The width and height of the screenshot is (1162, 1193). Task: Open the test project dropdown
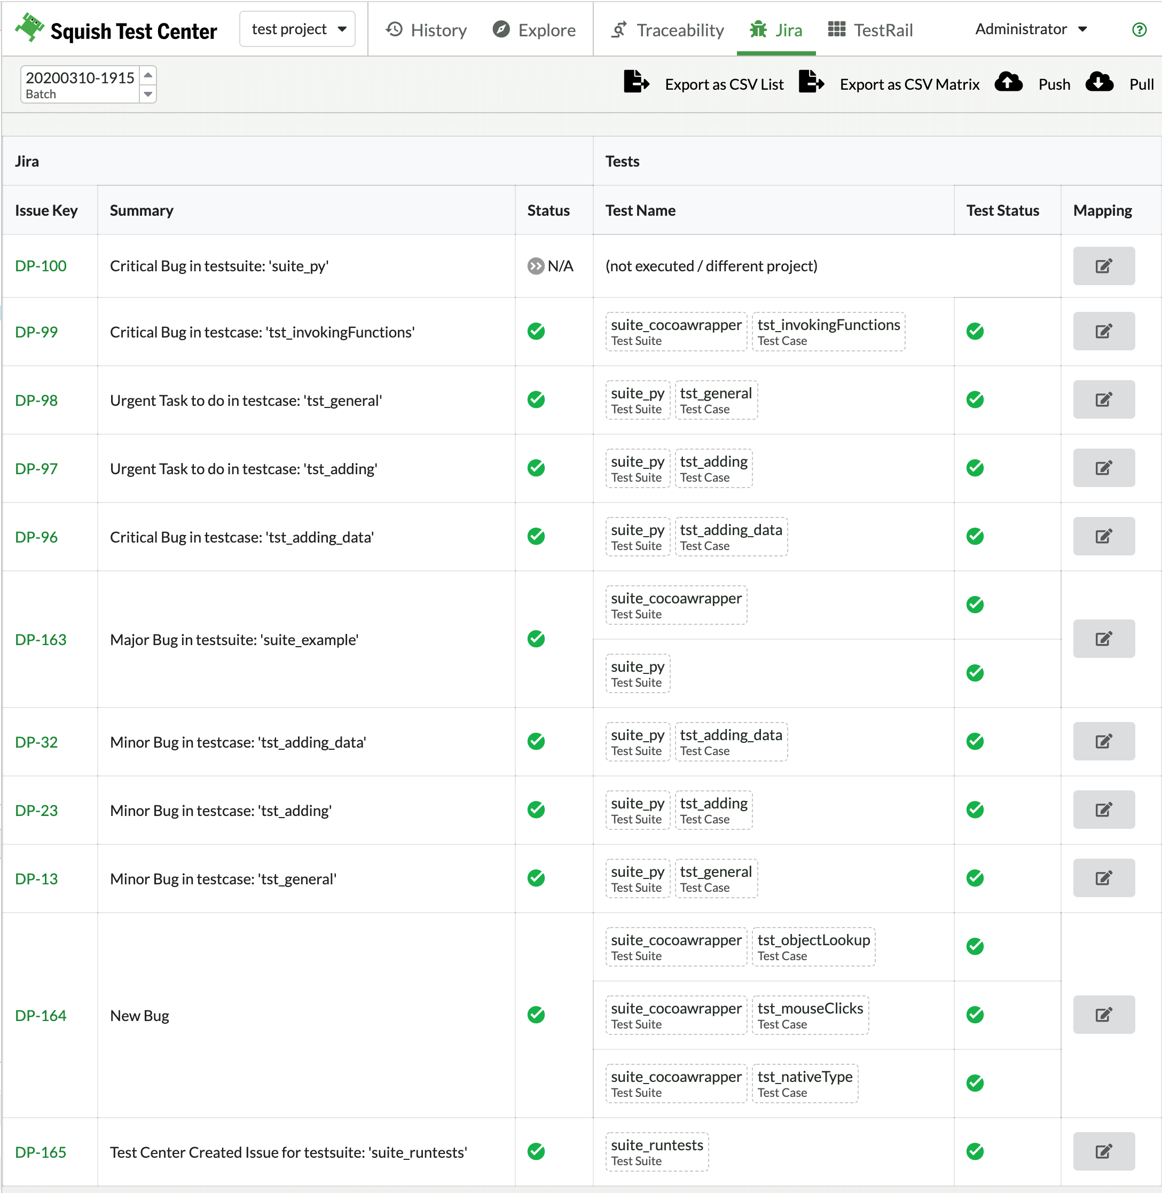pyautogui.click(x=298, y=29)
